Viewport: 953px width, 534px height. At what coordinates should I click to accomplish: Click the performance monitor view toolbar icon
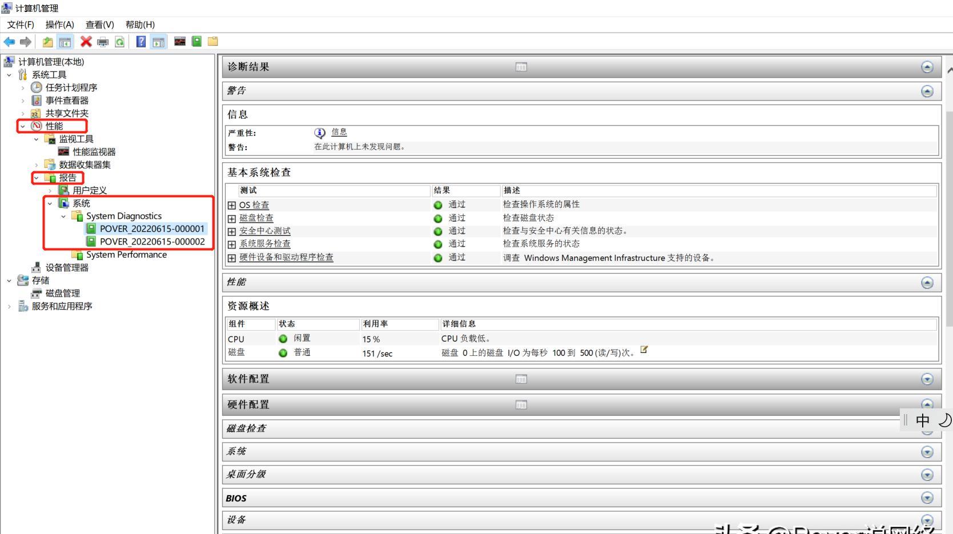180,41
